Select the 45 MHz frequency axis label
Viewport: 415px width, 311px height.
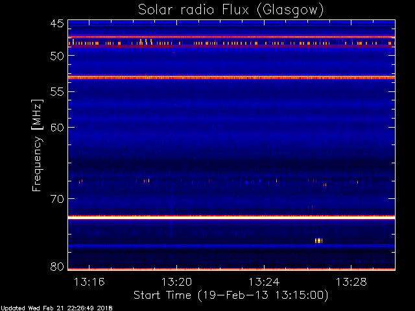(57, 23)
